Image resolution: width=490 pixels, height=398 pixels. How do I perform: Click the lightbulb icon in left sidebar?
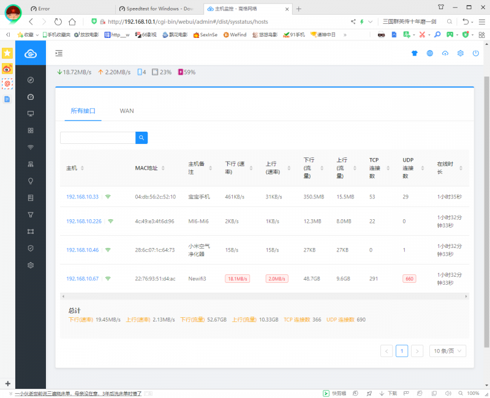coord(31,181)
